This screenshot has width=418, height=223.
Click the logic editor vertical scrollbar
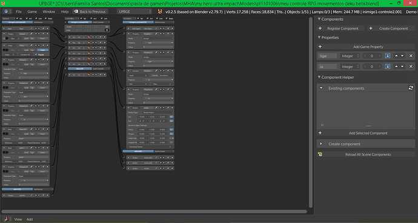[x=311, y=112]
